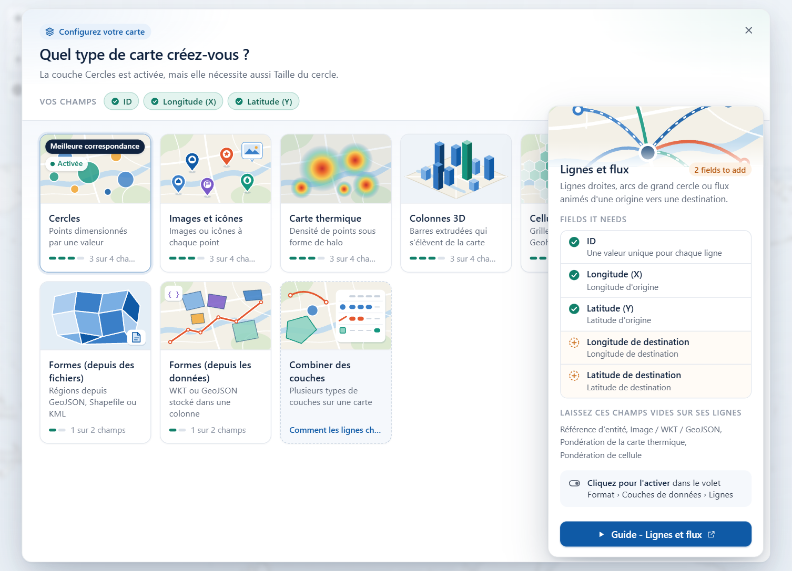This screenshot has height=571, width=792.
Task: Select the Latitude de destination row
Action: coord(655,381)
